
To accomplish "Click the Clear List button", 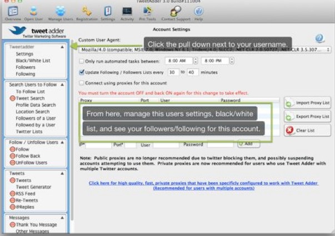I will (307, 130).
